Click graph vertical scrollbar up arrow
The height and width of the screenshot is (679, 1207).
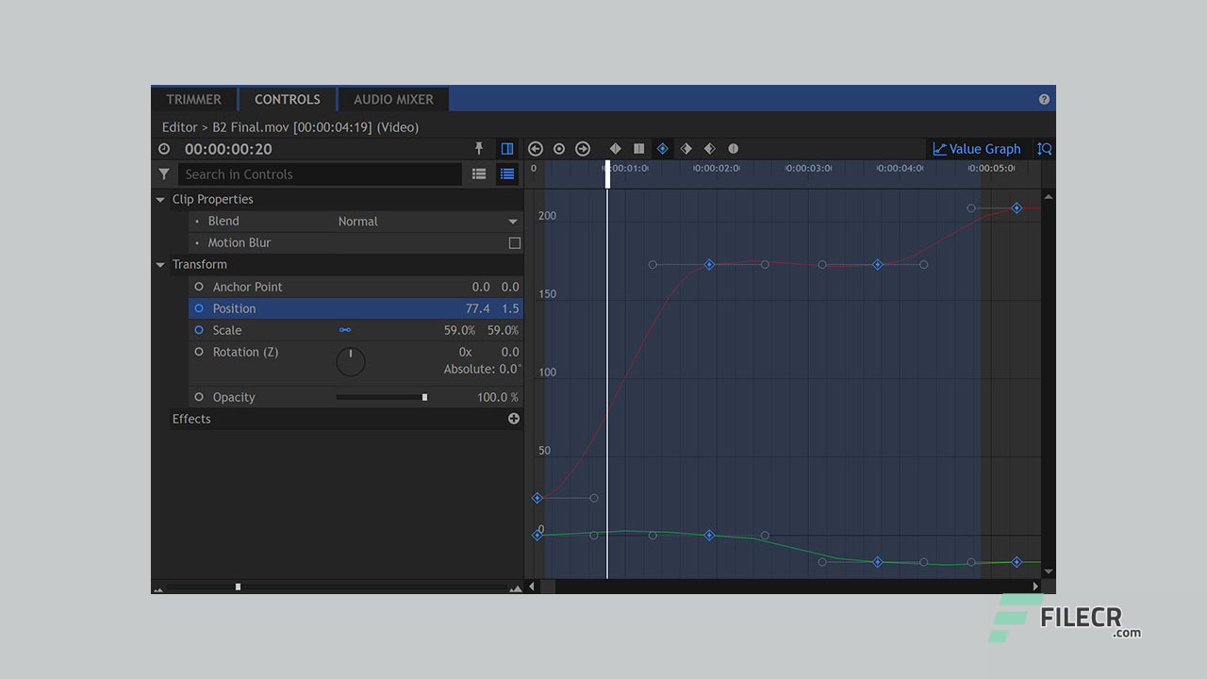(x=1049, y=196)
